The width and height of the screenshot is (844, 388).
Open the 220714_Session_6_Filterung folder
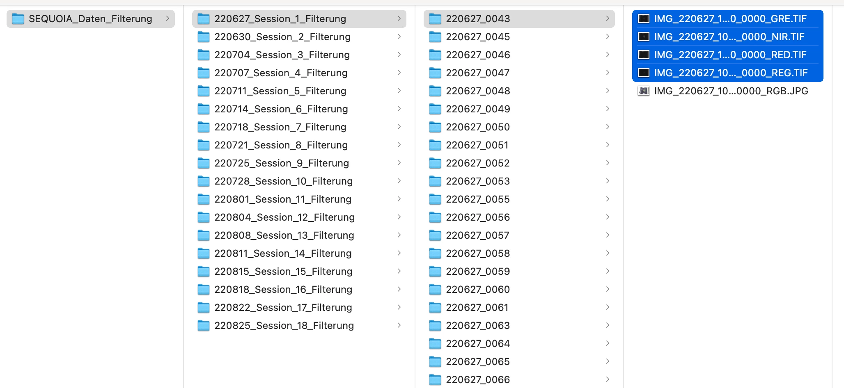coord(299,109)
